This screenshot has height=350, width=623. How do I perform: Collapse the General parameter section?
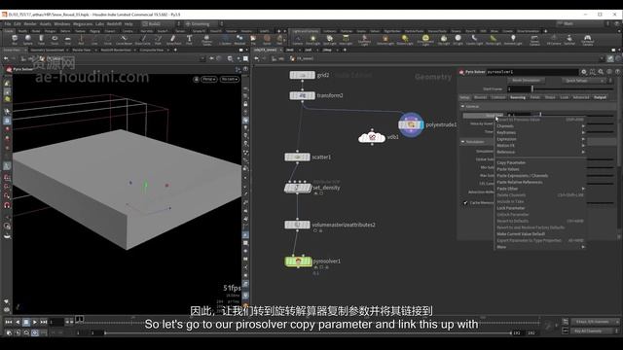coord(463,106)
